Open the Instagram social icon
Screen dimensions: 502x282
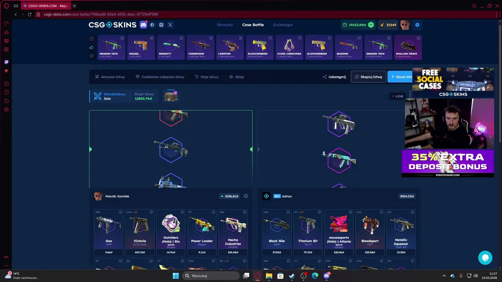click(161, 25)
